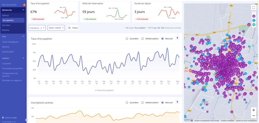Toggle fullscreen view on the map
This screenshot has height=123, width=259.
tap(254, 7)
